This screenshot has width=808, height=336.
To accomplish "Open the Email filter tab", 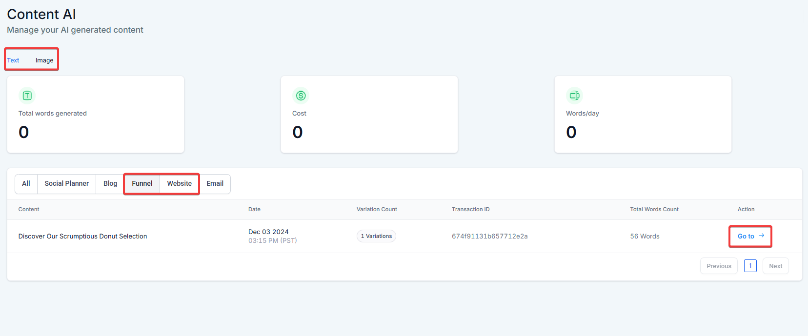I will pyautogui.click(x=215, y=184).
